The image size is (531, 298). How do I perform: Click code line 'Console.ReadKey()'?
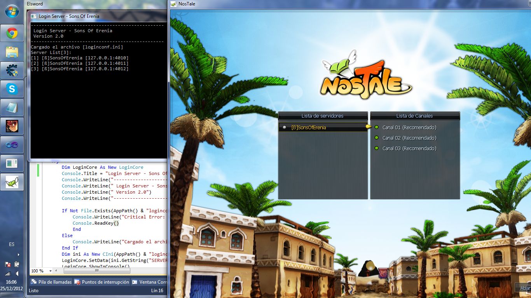(x=96, y=223)
